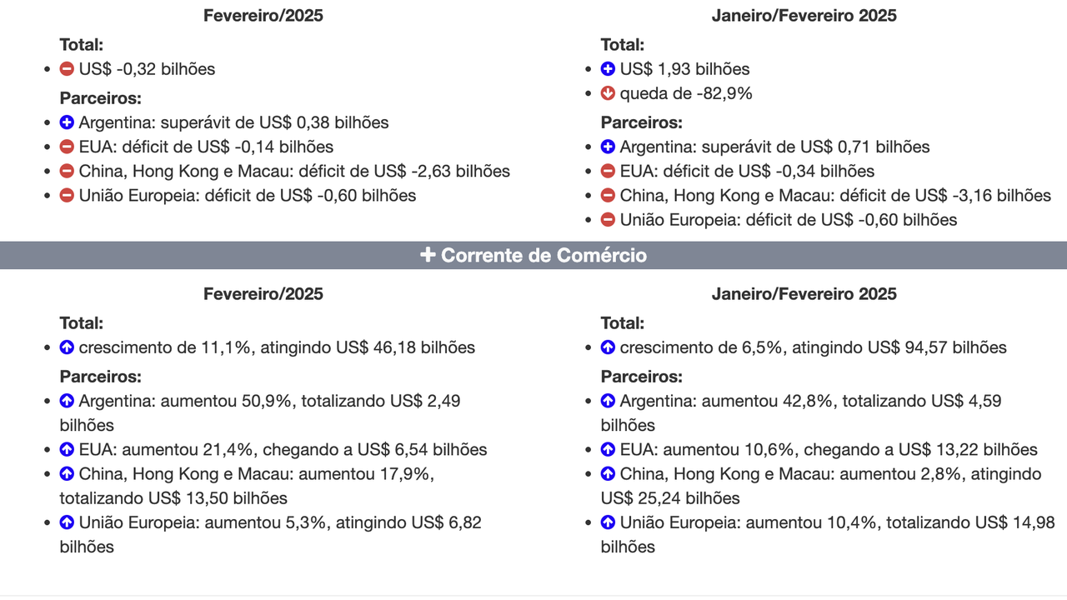1067x600 pixels.
Task: Click the Fevereiro/2025 heading under Corrente de Comércio
Action: [263, 293]
